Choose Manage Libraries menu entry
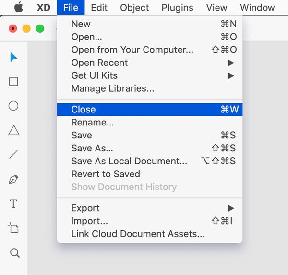The height and width of the screenshot is (275, 288). pos(113,88)
